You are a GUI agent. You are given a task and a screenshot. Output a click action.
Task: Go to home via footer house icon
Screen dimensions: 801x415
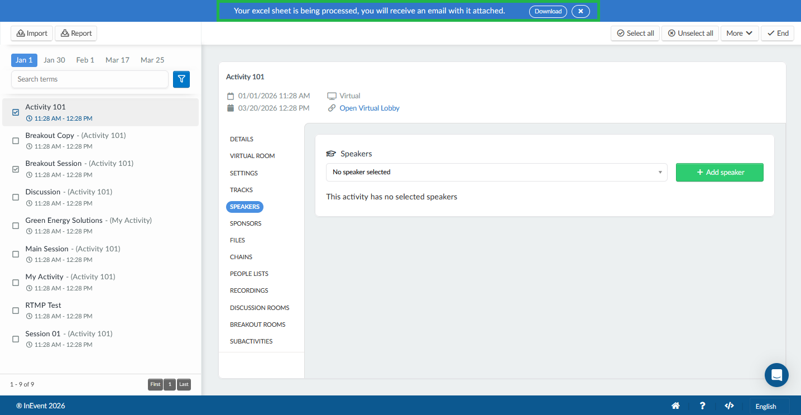[675, 406]
